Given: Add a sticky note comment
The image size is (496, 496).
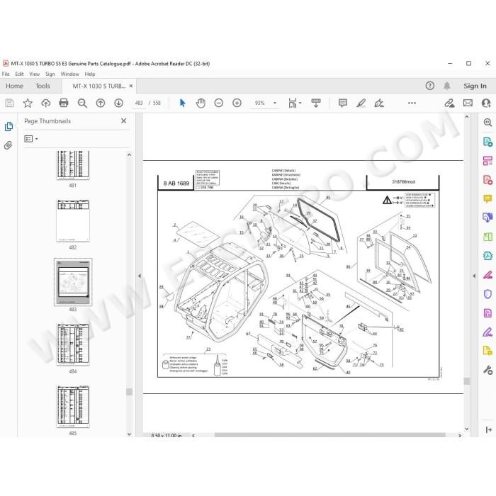Looking at the screenshot, I should point(342,103).
